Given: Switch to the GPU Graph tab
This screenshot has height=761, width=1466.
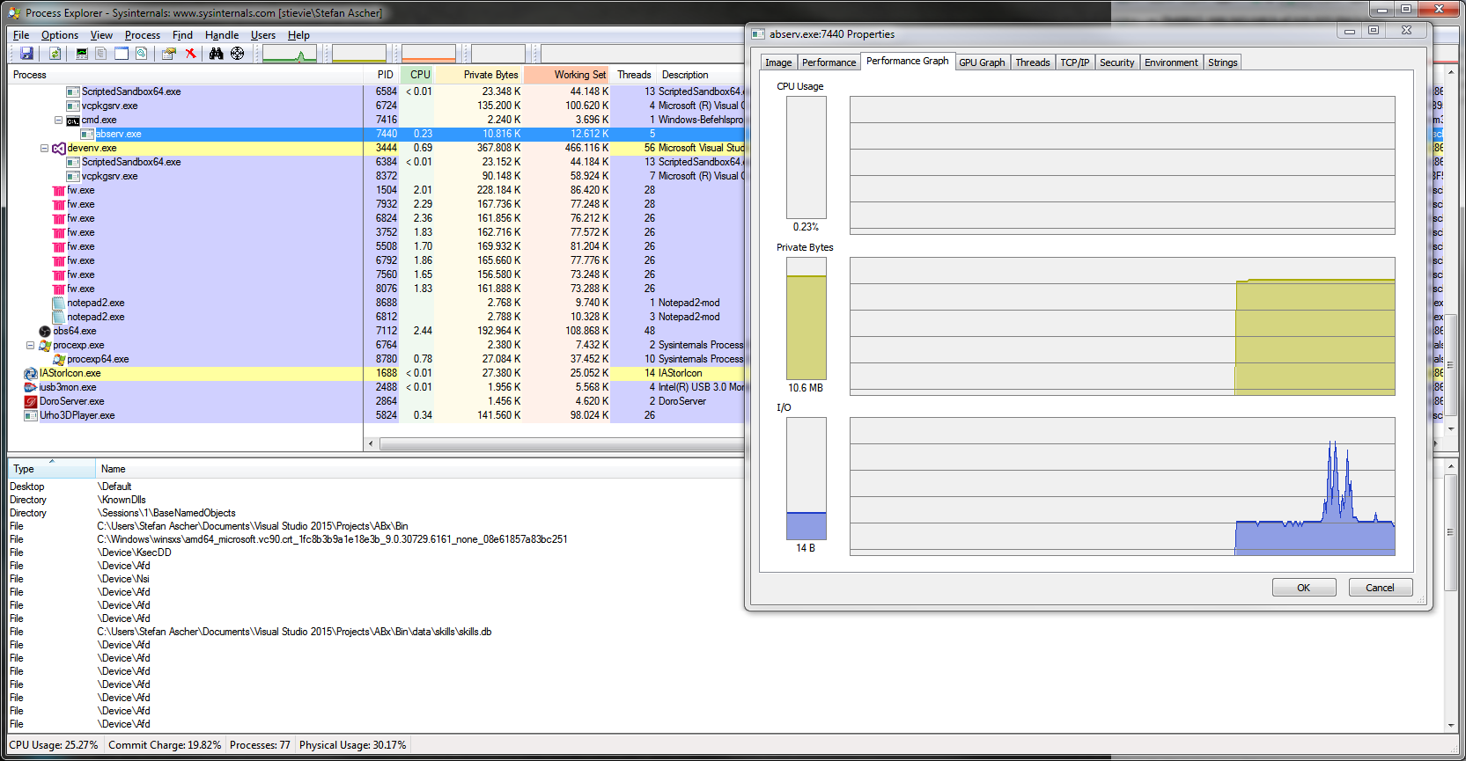Looking at the screenshot, I should [x=982, y=62].
